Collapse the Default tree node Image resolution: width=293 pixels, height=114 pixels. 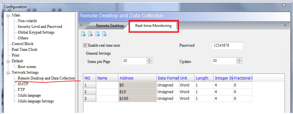tap(8, 61)
